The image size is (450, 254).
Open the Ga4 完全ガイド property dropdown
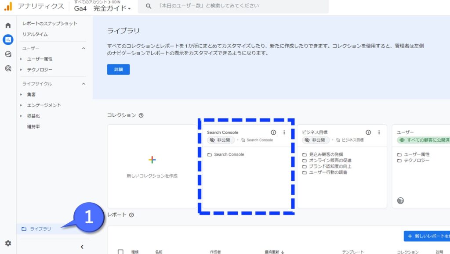coord(102,8)
